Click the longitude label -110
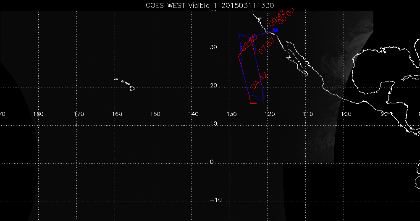 point(305,114)
